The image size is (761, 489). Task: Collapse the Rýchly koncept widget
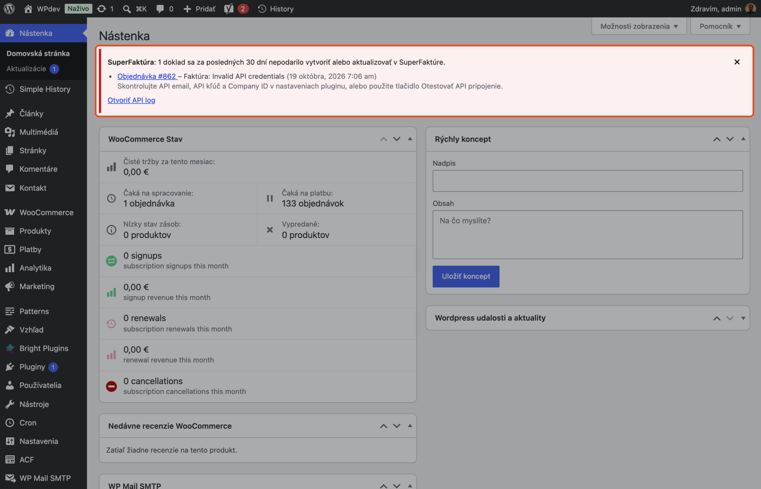click(743, 139)
